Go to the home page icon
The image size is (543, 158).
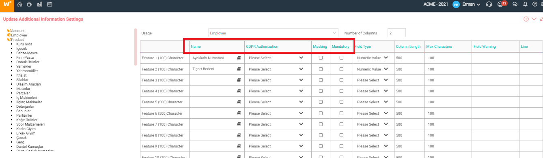19,4
